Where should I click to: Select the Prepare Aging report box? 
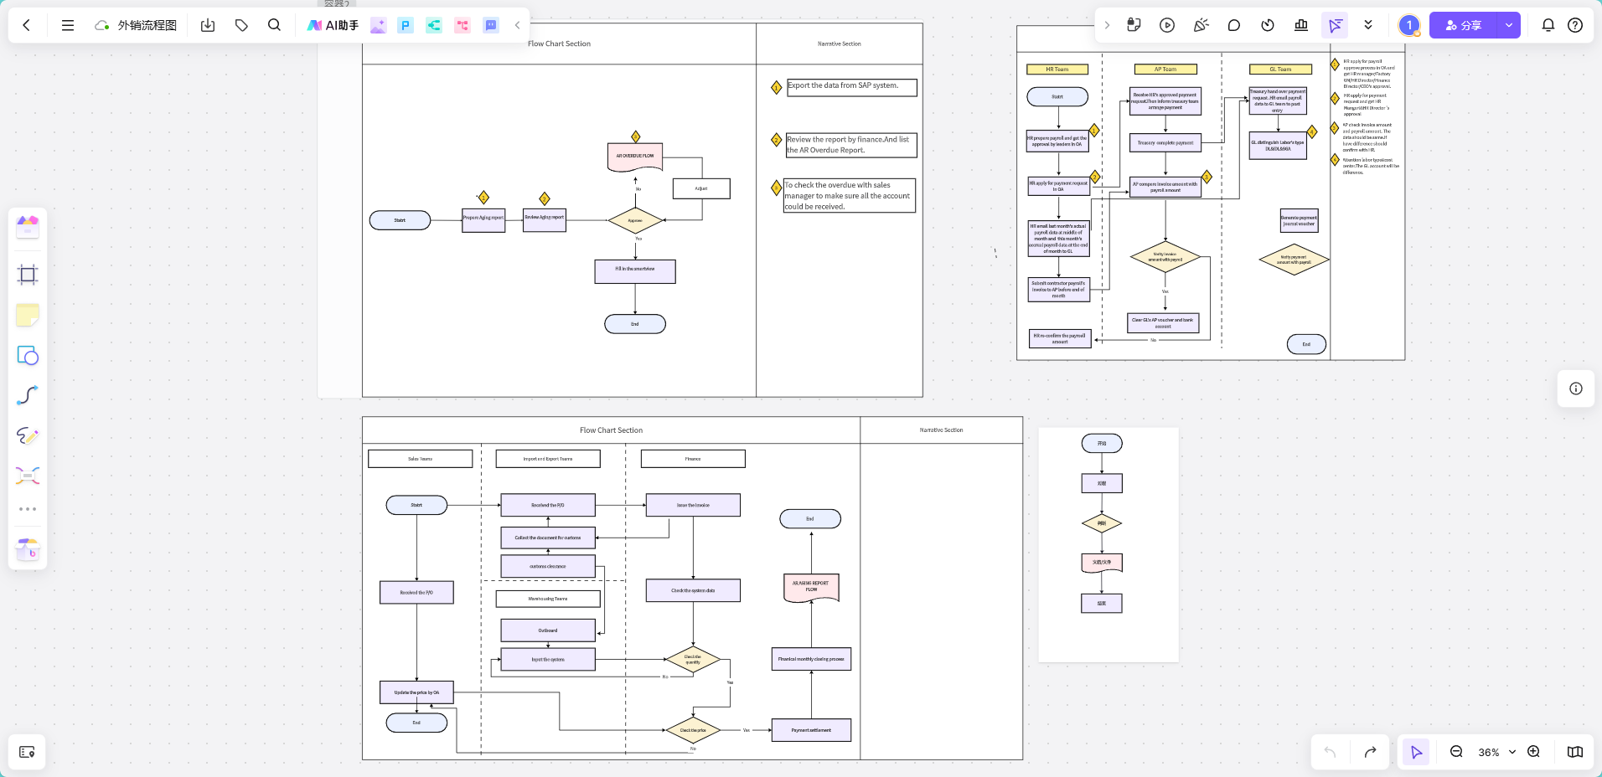coord(483,219)
